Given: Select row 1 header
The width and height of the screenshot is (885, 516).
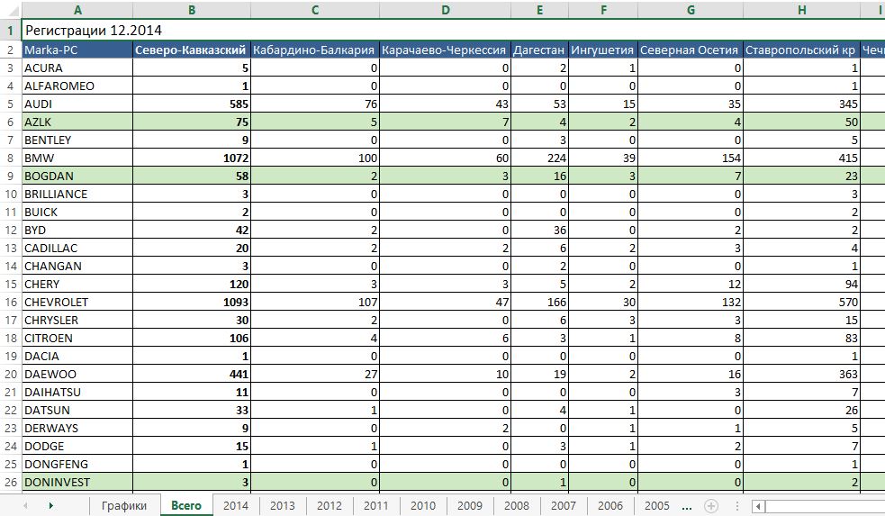Looking at the screenshot, I should pyautogui.click(x=10, y=30).
